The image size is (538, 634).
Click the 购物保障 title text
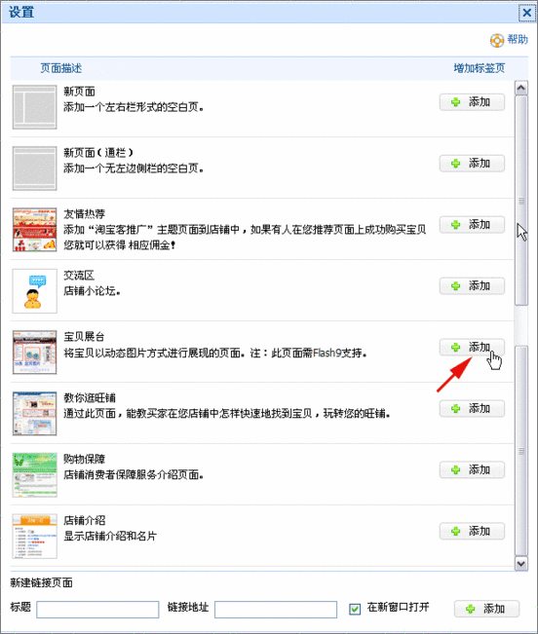click(84, 459)
